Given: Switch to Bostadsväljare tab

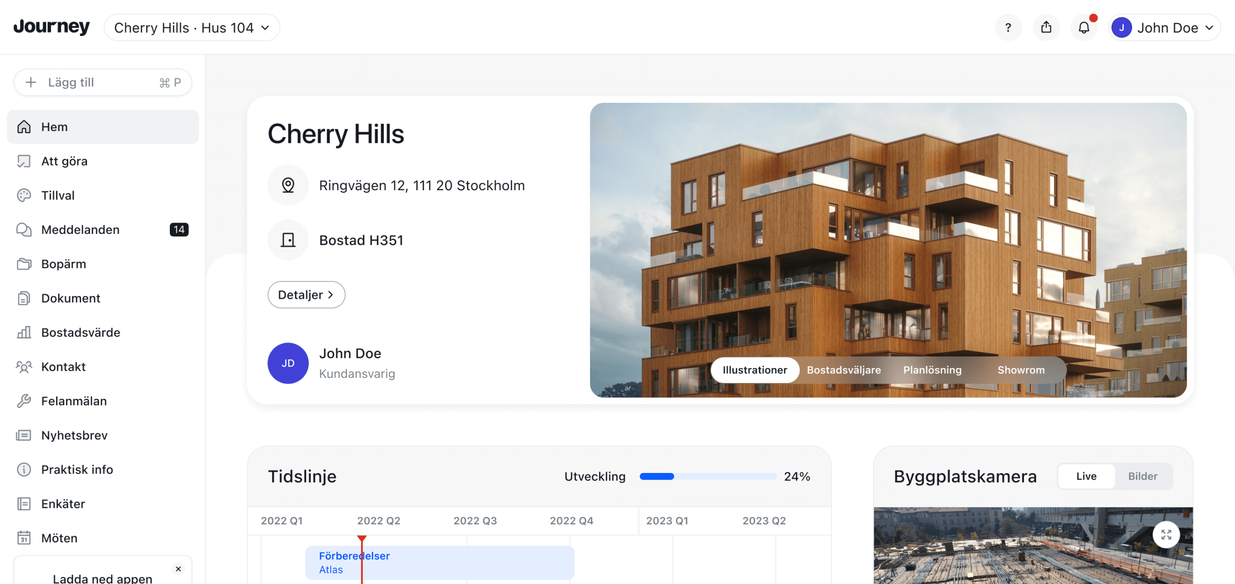Looking at the screenshot, I should coord(843,370).
